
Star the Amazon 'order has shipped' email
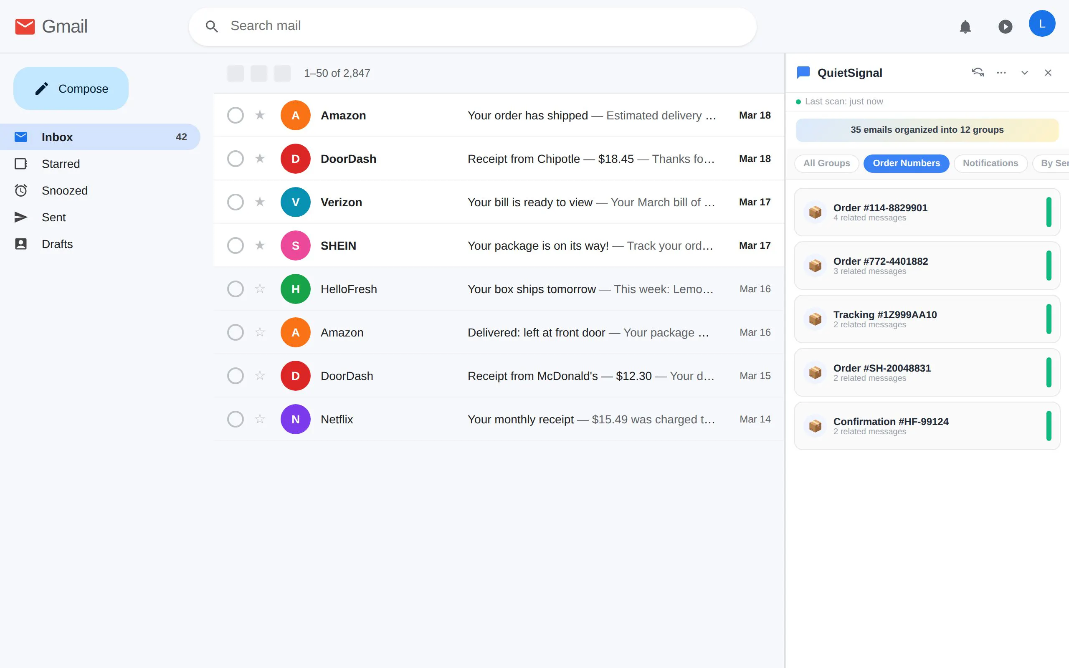coord(260,115)
